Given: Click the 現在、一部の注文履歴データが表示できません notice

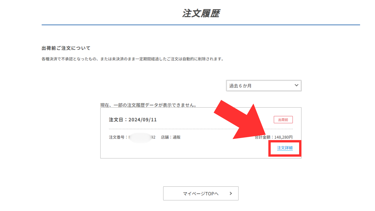Looking at the screenshot, I should [148, 105].
